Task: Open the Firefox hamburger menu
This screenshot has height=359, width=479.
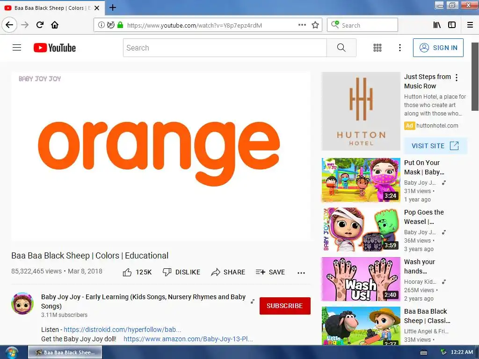Action: [470, 25]
